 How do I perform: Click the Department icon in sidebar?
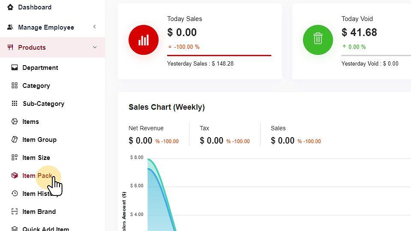click(x=15, y=68)
